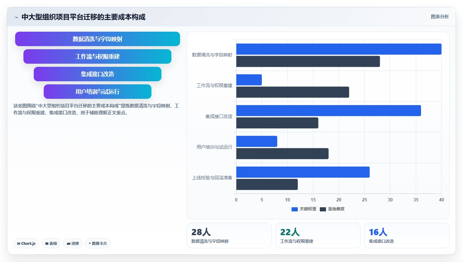Click the 关键权重 legend label
The height and width of the screenshot is (262, 463).
tap(308, 209)
